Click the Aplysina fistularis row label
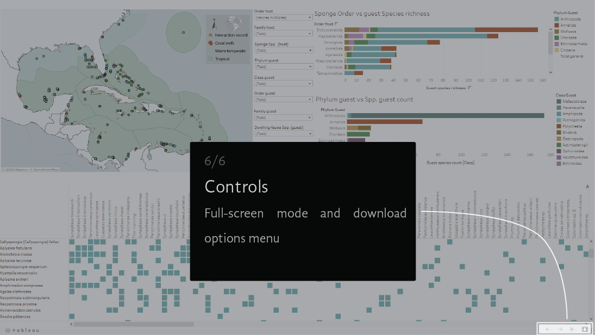This screenshot has height=335, width=595. coord(16,248)
